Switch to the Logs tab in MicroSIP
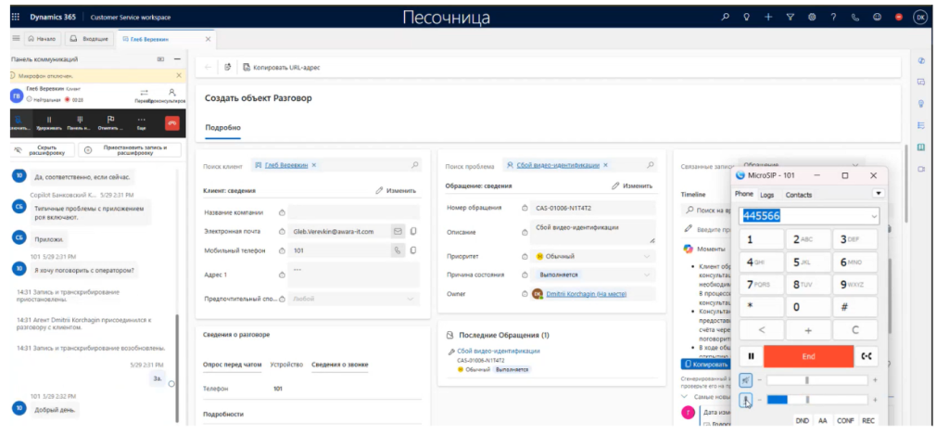 point(767,195)
